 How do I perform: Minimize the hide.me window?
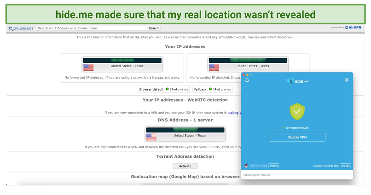pos(248,75)
